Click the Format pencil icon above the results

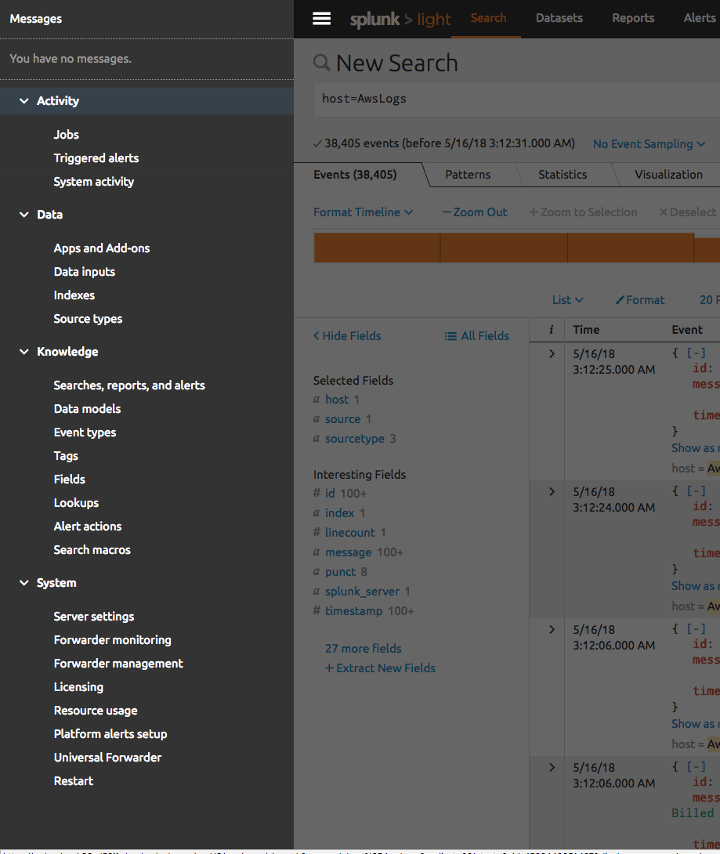[620, 299]
